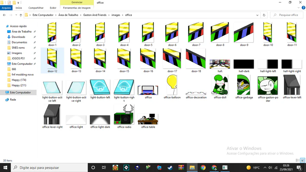Open Cortana circle icon on taskbar

pyautogui.click(x=93, y=168)
